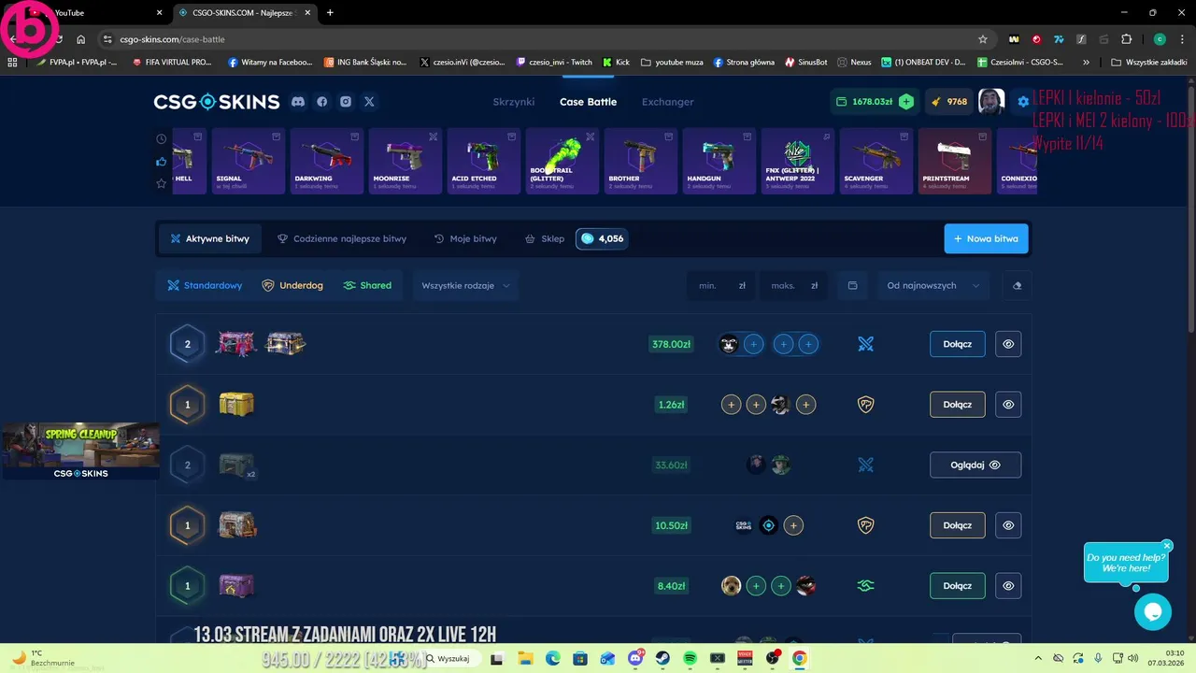1196x673 pixels.
Task: Select the Moje bitwy tab
Action: tap(465, 238)
